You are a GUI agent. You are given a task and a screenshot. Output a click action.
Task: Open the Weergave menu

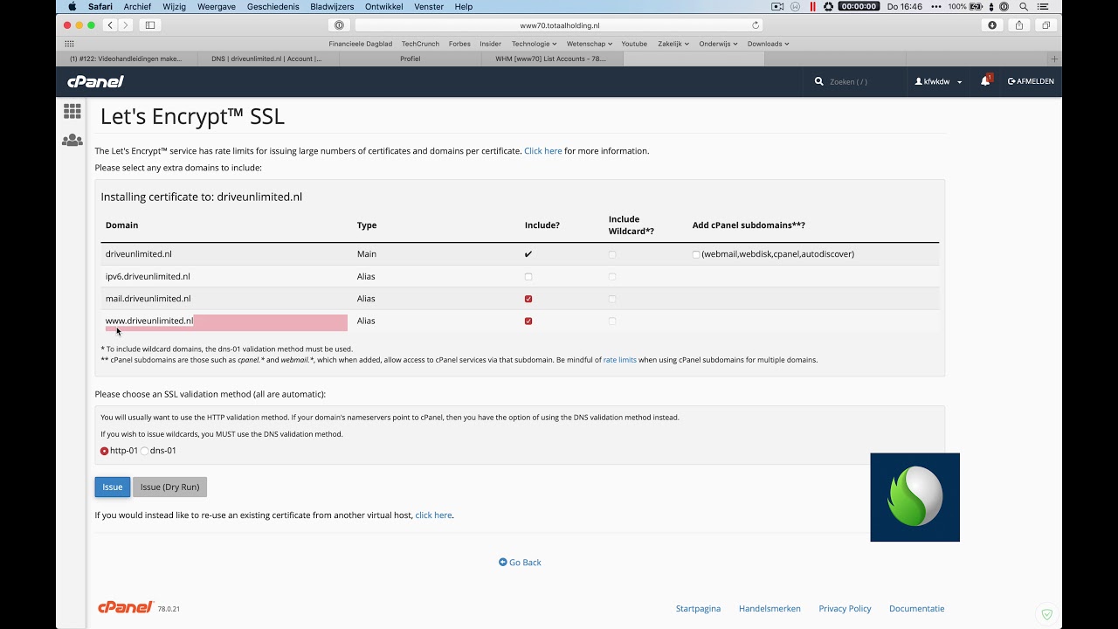[x=217, y=6]
